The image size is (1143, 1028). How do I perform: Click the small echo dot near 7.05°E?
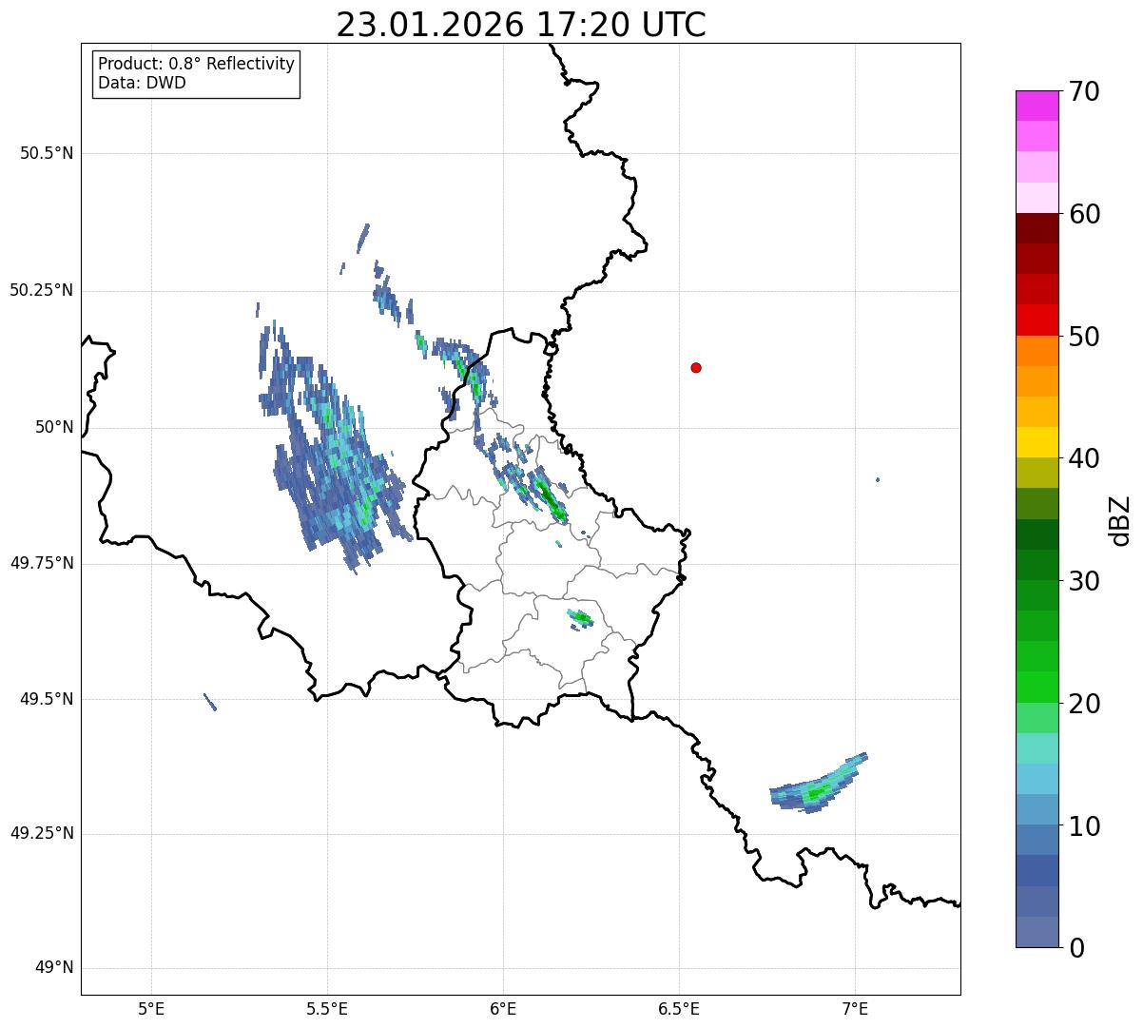tap(877, 479)
